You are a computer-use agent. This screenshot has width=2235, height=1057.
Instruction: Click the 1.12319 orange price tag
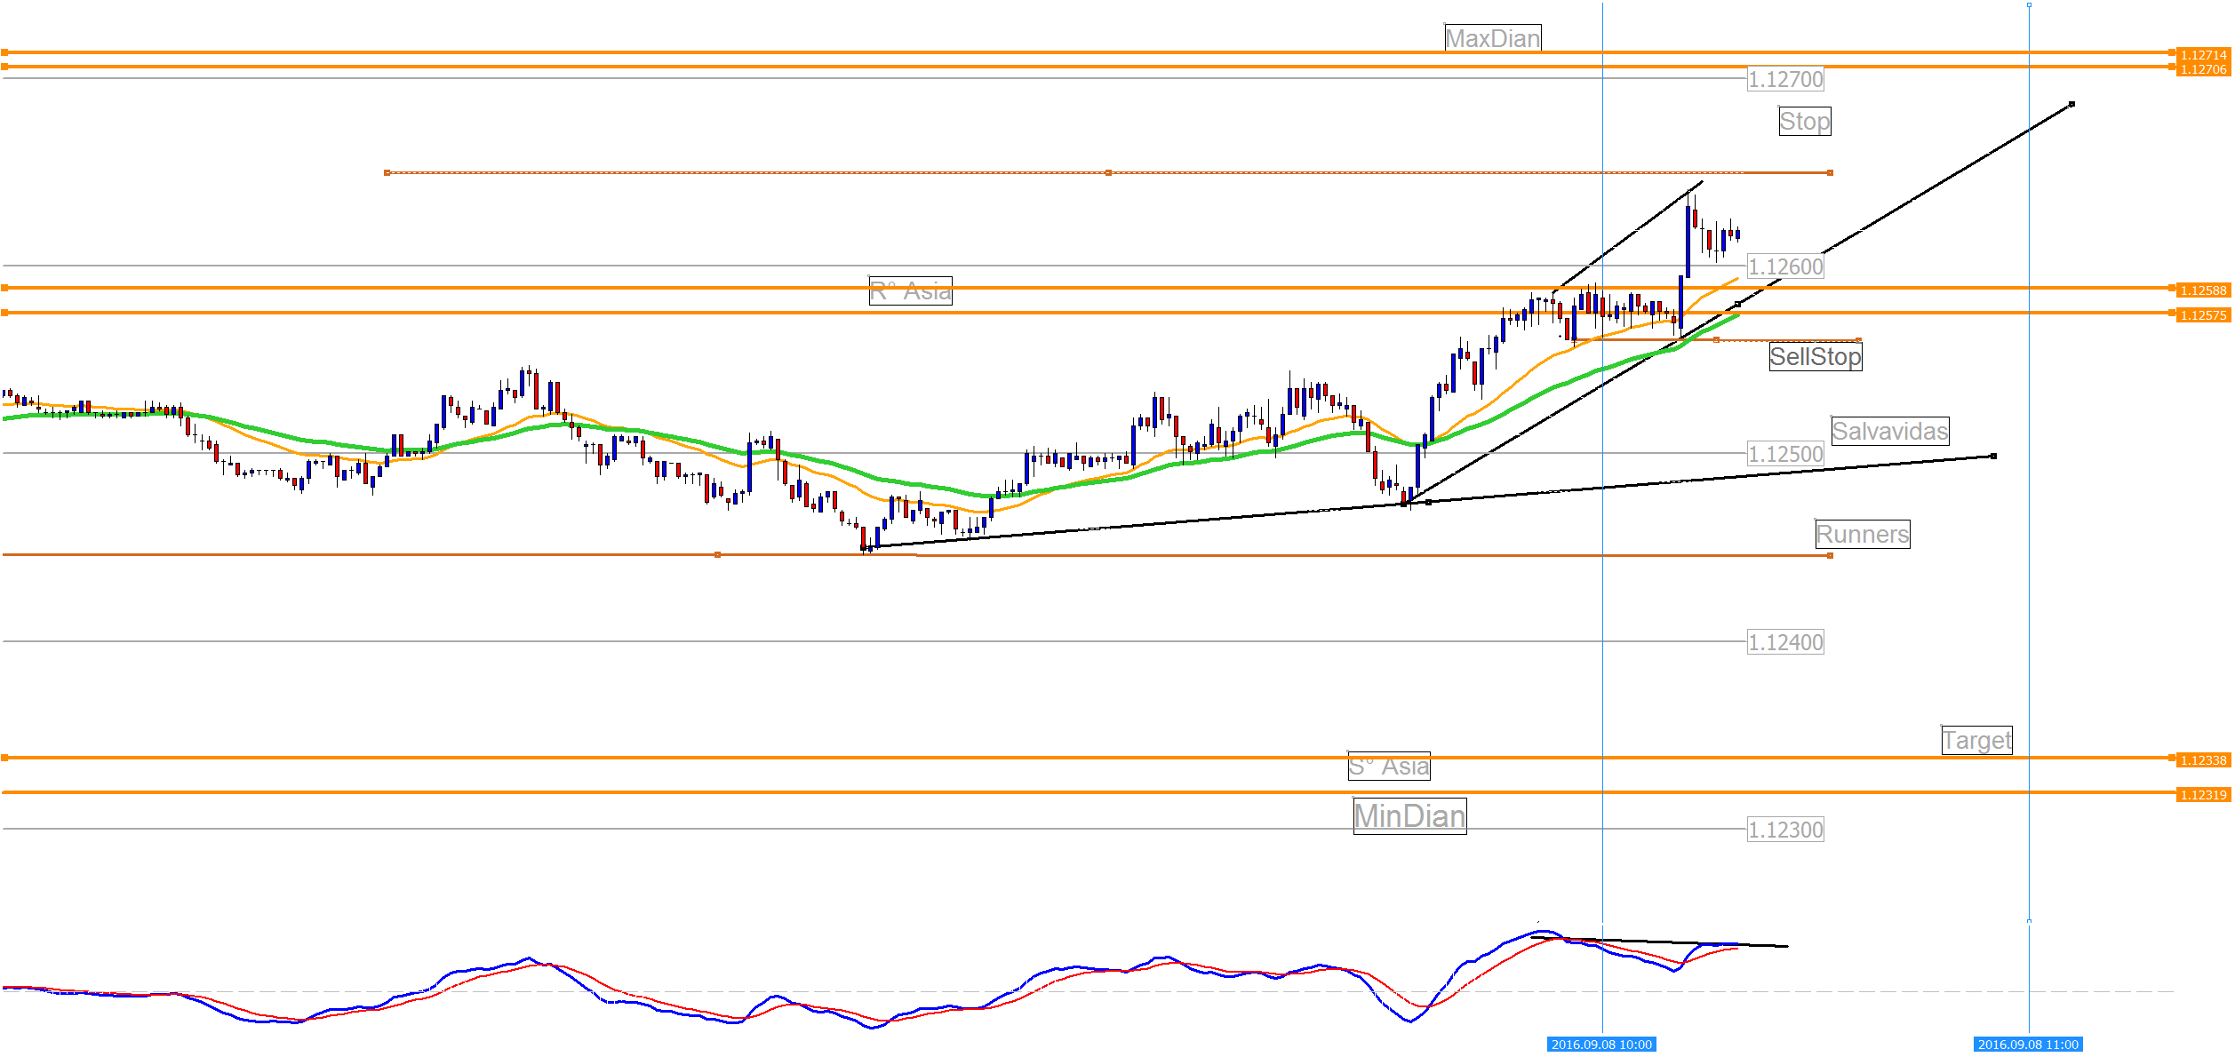(2203, 795)
